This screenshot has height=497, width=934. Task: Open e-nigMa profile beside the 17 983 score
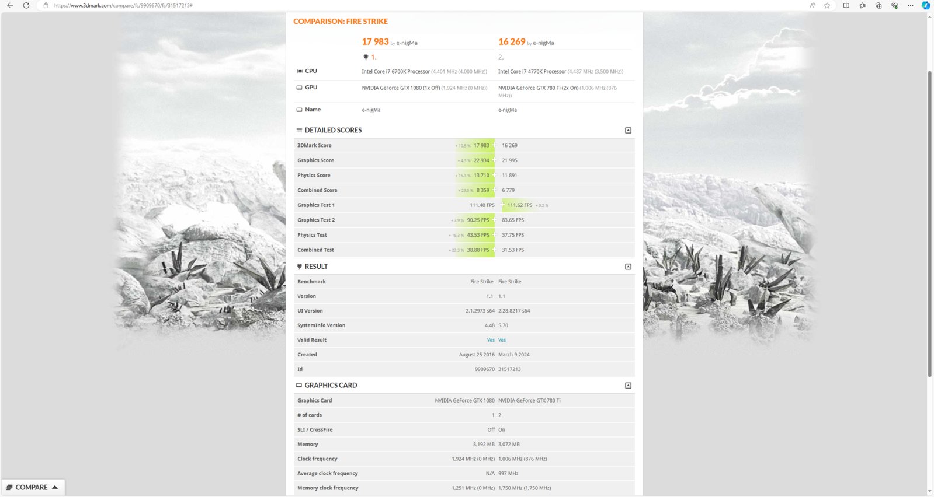(x=407, y=43)
